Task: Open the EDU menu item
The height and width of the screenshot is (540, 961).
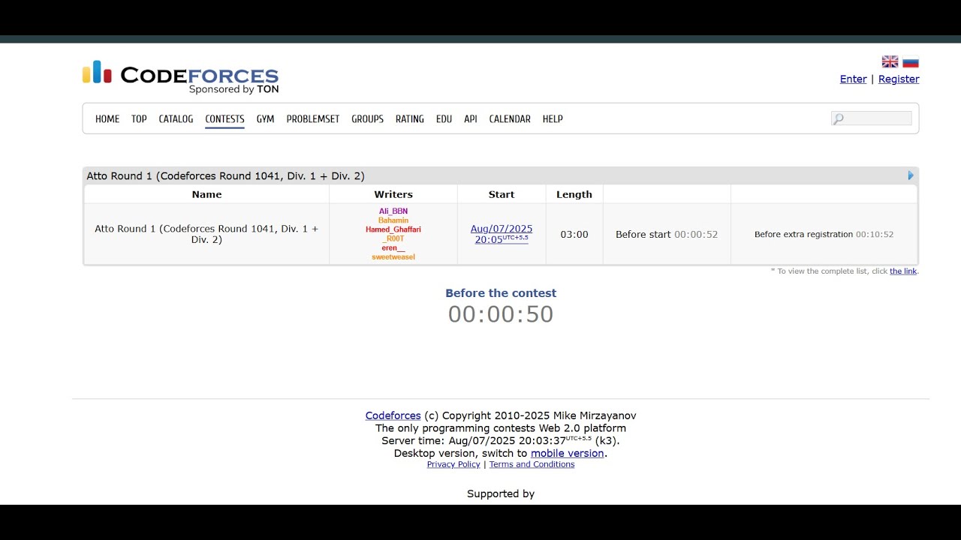Action: 444,119
